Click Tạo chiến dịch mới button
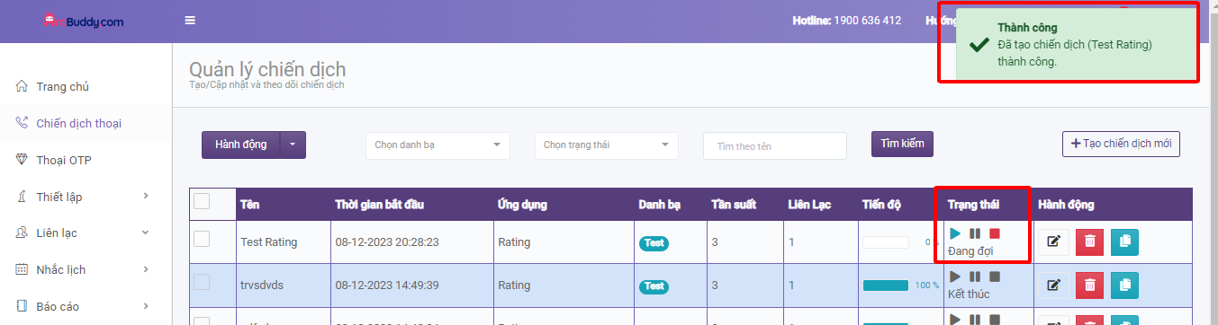Image resolution: width=1218 pixels, height=325 pixels. tap(1121, 144)
